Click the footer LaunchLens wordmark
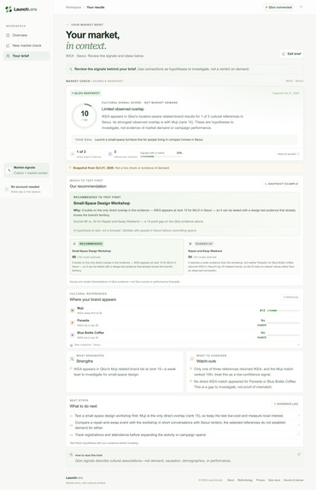 74,478
